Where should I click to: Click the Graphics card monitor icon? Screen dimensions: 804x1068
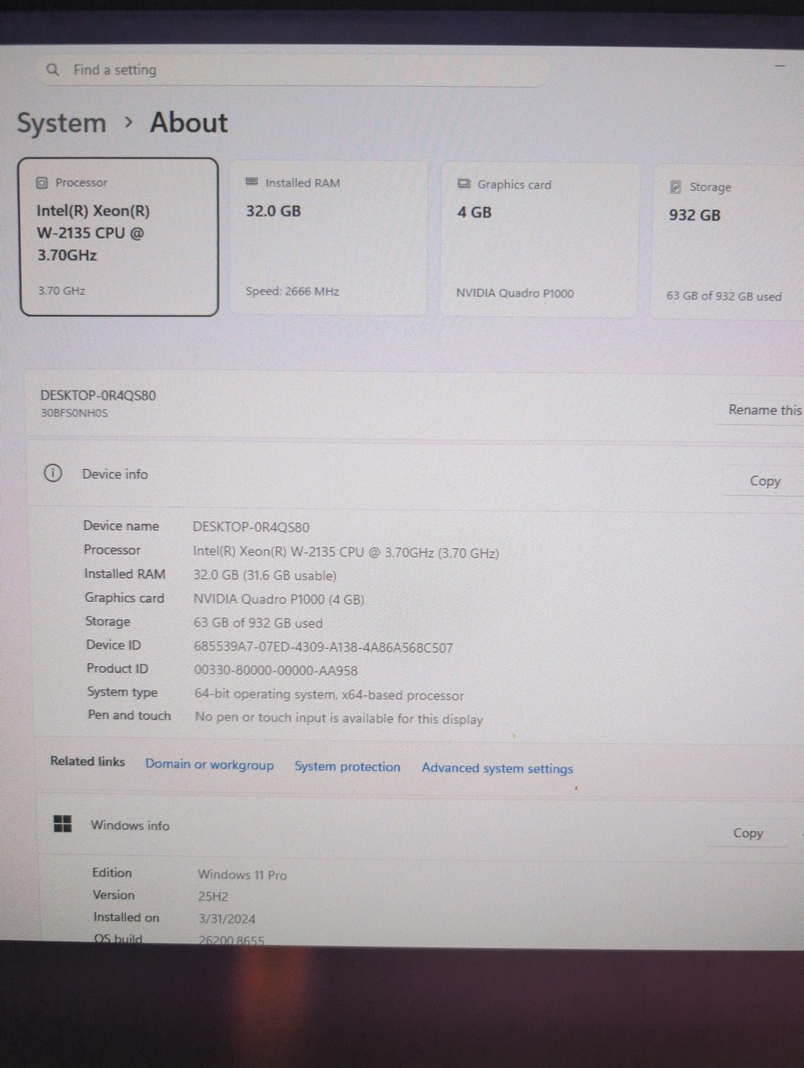click(464, 184)
